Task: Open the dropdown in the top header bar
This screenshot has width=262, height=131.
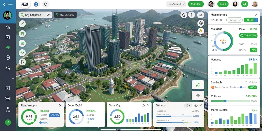Action: (176, 4)
